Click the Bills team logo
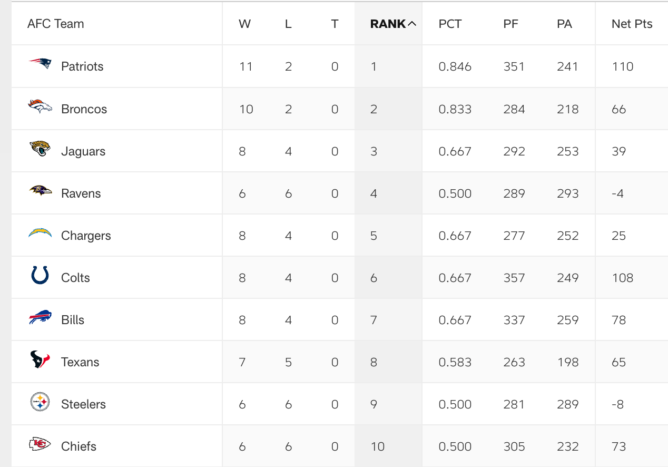668x467 pixels. (x=40, y=318)
